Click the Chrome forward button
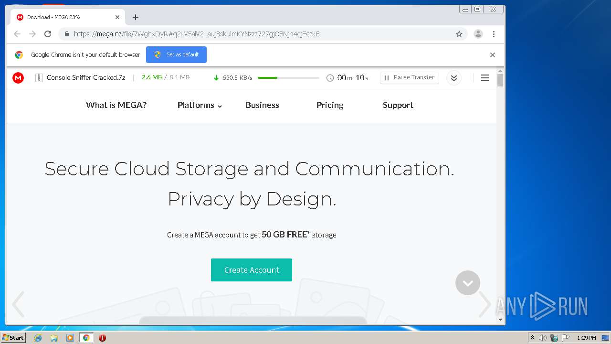Viewport: 611px width, 344px height. tap(32, 34)
